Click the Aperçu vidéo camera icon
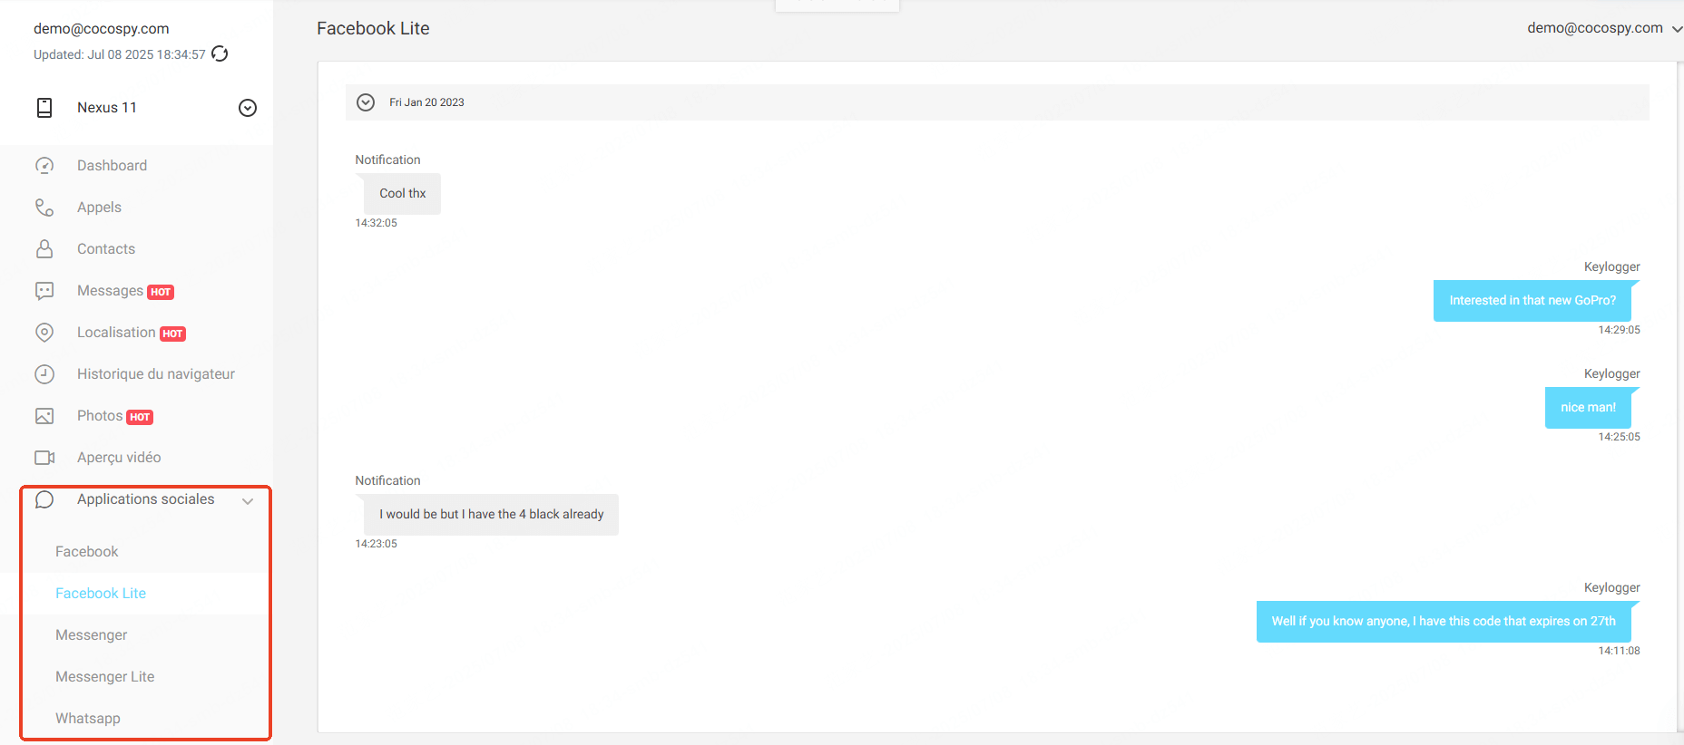Viewport: 1684px width, 745px height. tap(44, 458)
